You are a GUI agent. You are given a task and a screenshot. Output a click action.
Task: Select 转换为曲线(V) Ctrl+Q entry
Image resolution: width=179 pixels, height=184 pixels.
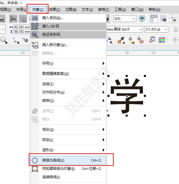68,160
